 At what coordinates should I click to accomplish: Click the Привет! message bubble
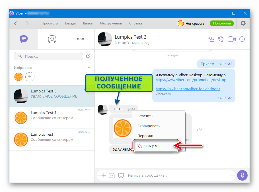coord(216,64)
